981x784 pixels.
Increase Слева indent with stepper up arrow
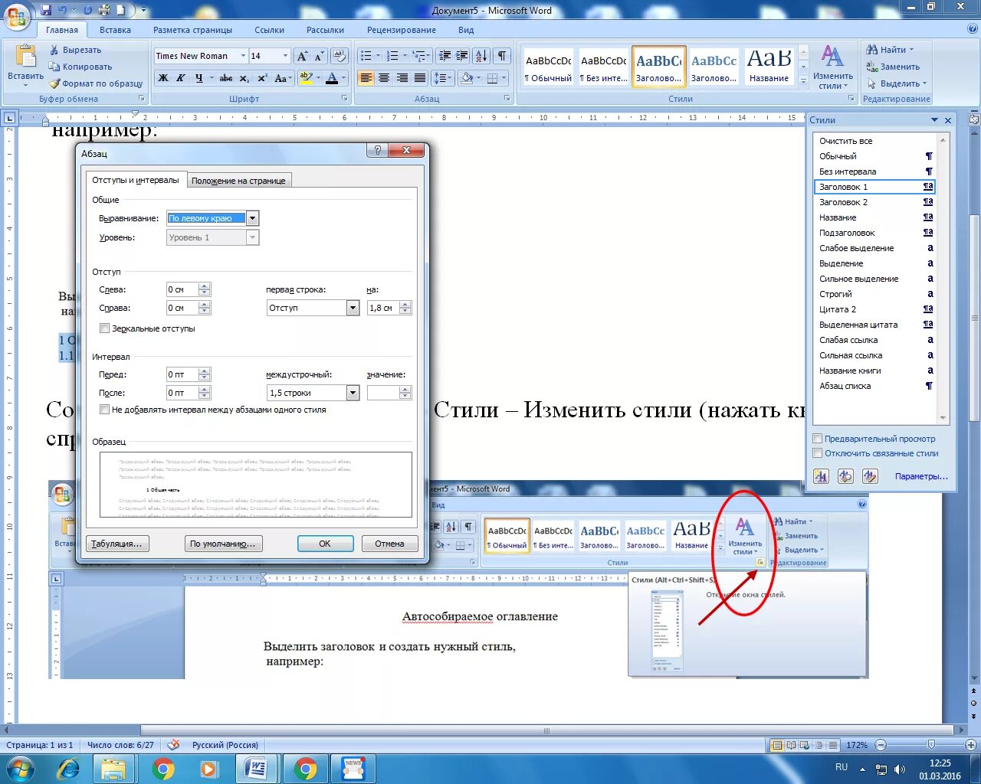tap(204, 286)
